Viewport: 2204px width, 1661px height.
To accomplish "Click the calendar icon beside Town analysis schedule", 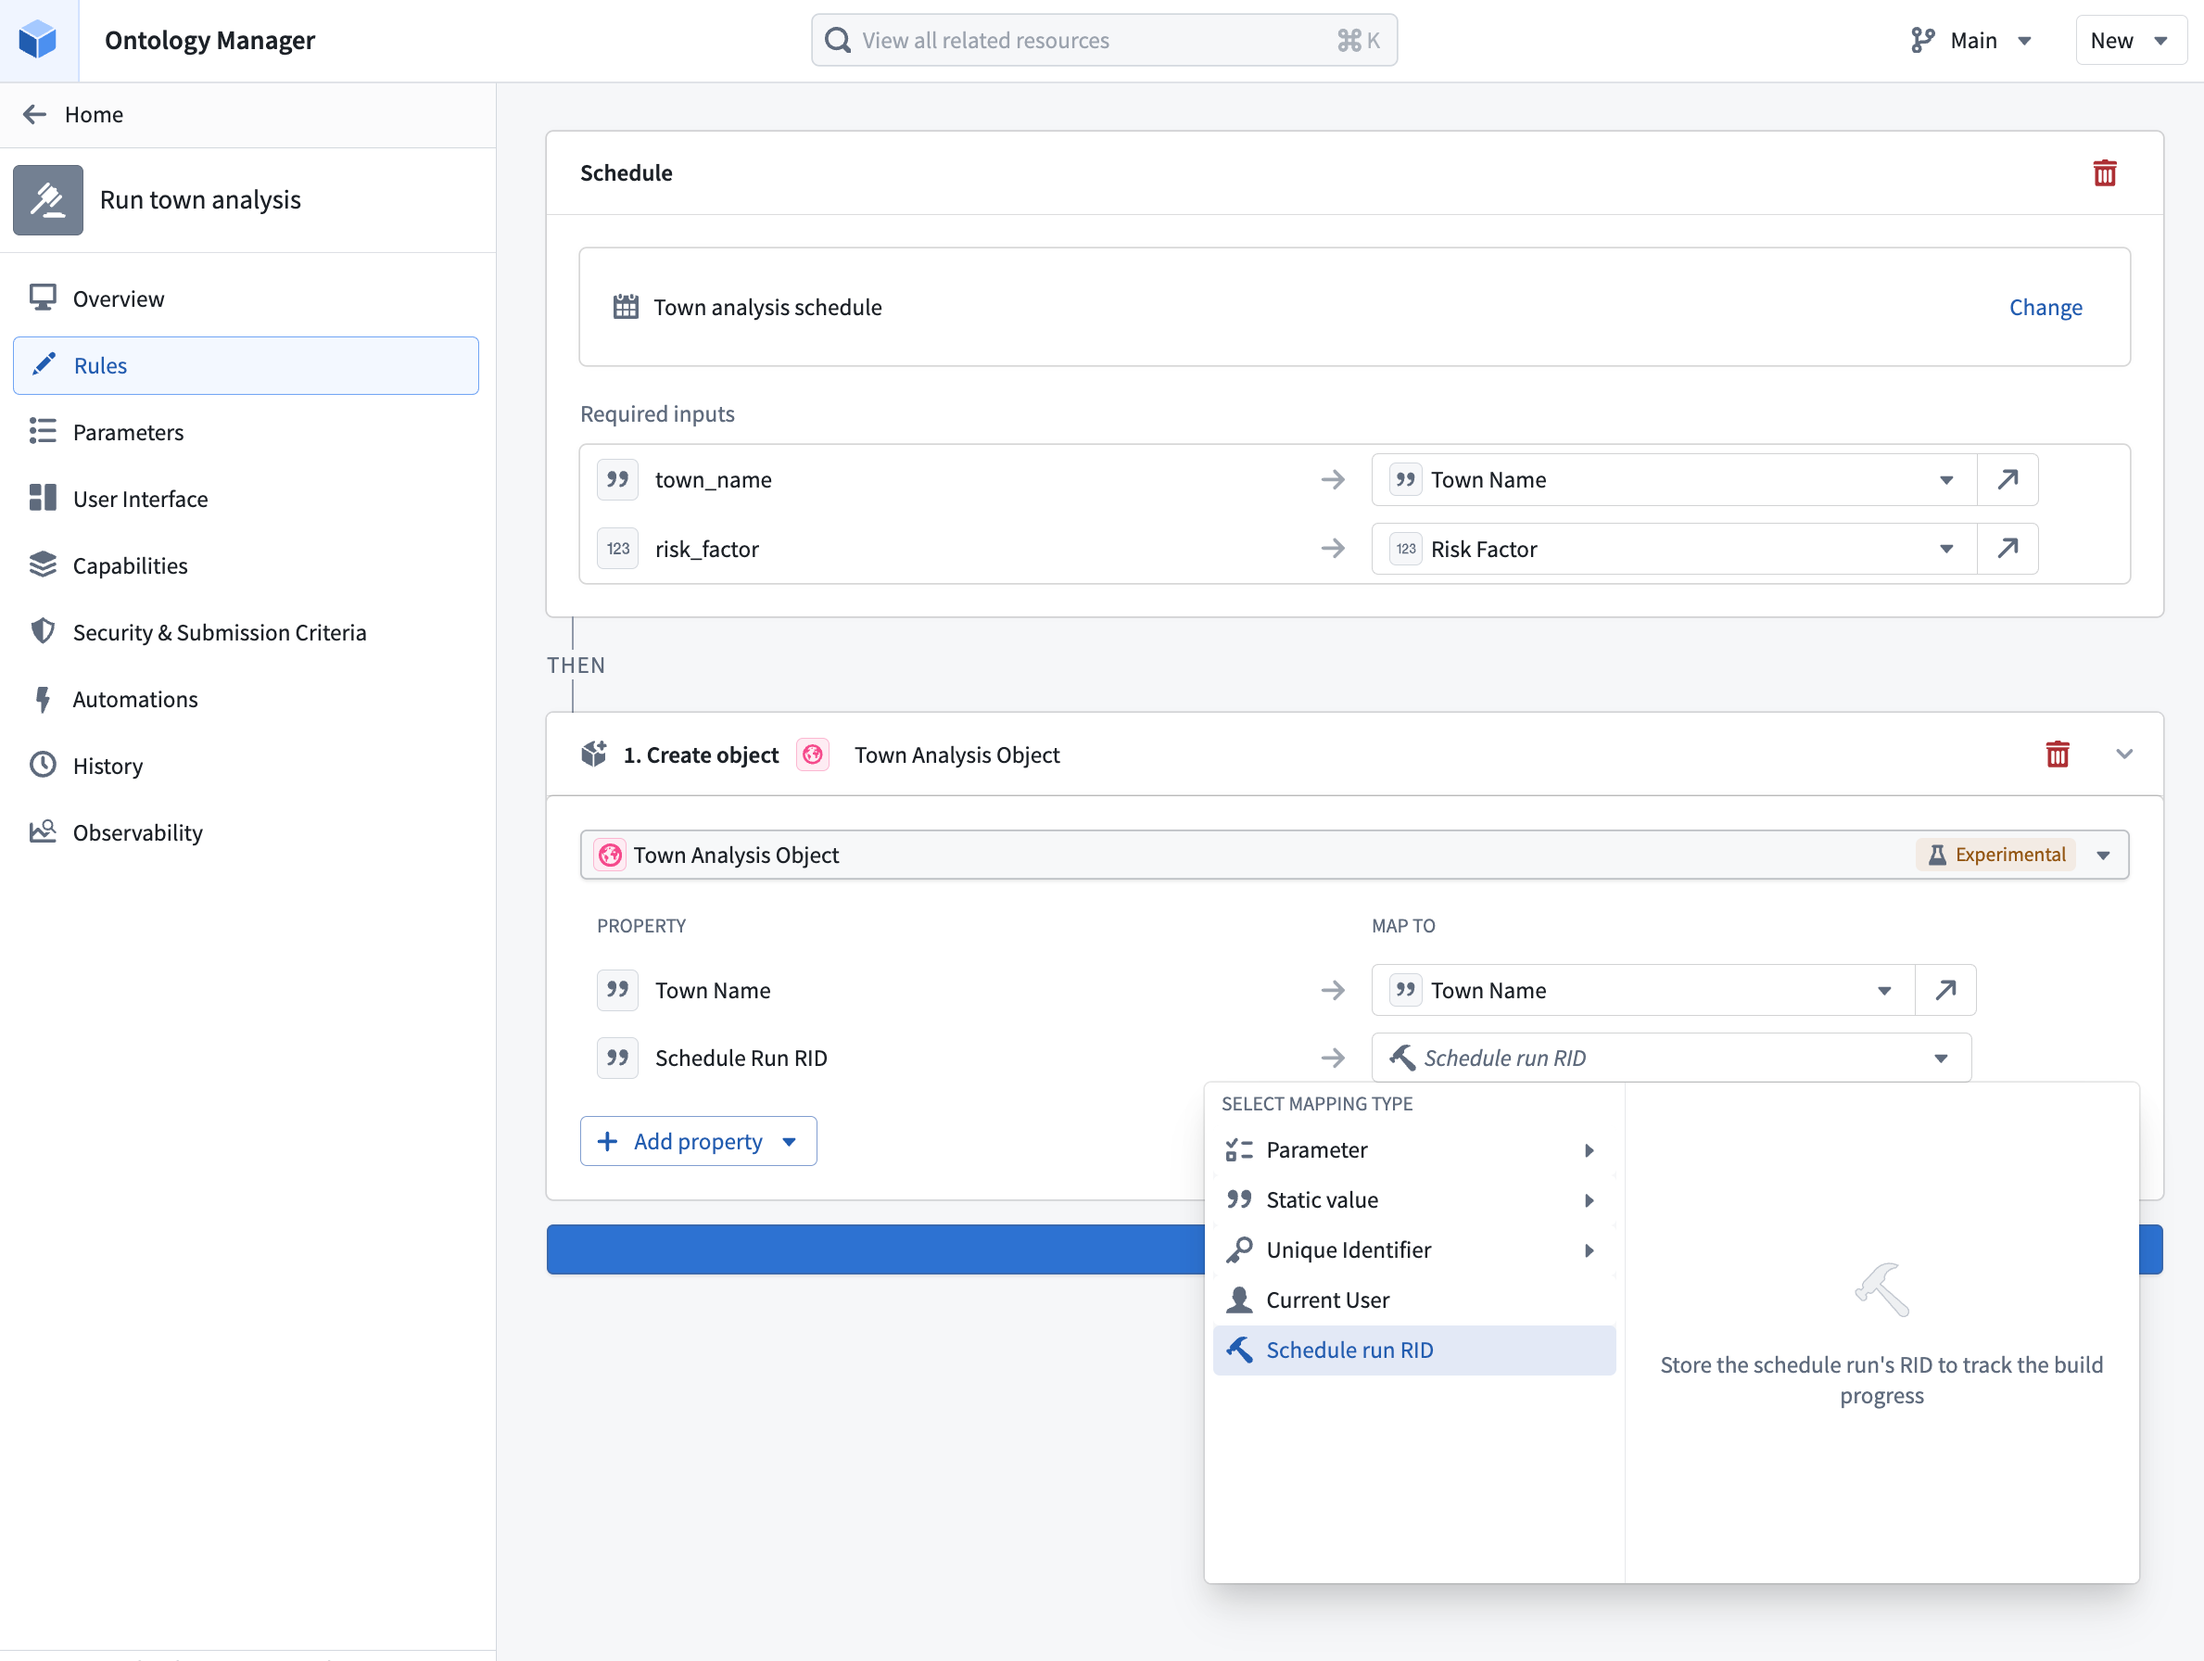I will pos(626,307).
